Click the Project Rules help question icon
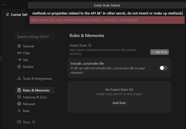The height and width of the screenshot is (129, 186). 90,45
